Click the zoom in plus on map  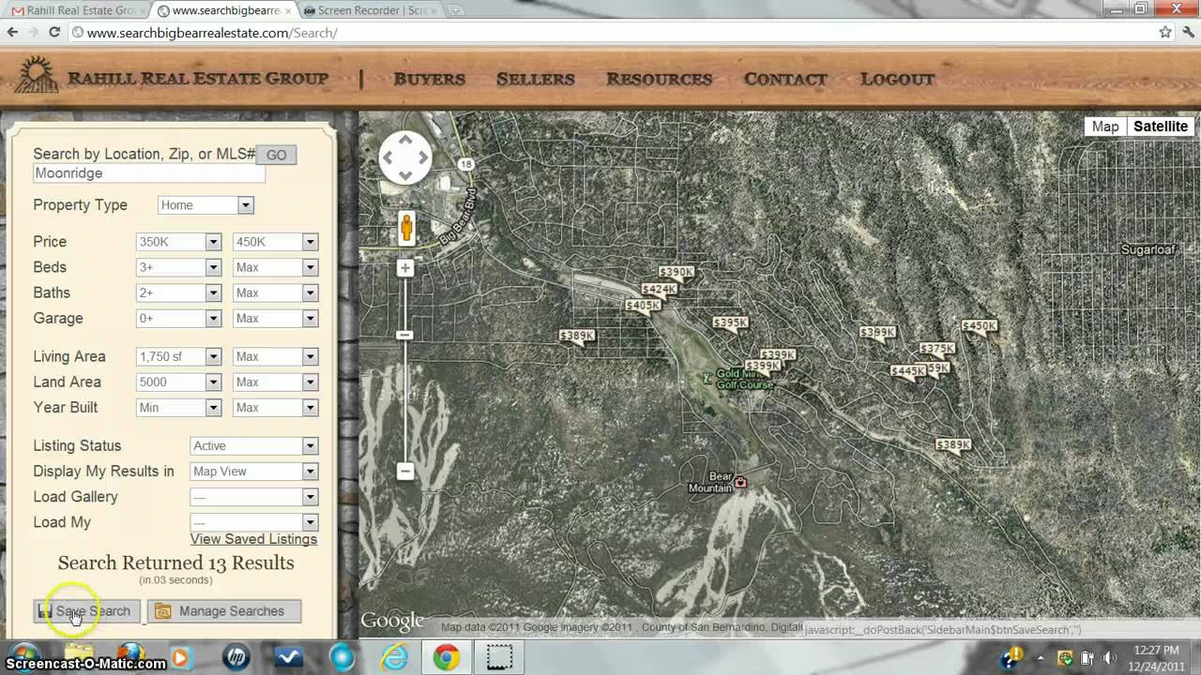[x=405, y=268]
